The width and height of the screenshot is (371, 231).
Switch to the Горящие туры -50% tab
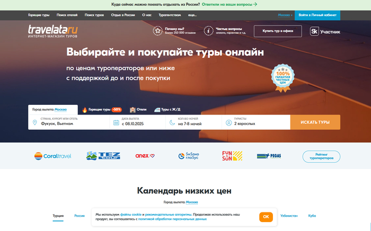tap(102, 110)
